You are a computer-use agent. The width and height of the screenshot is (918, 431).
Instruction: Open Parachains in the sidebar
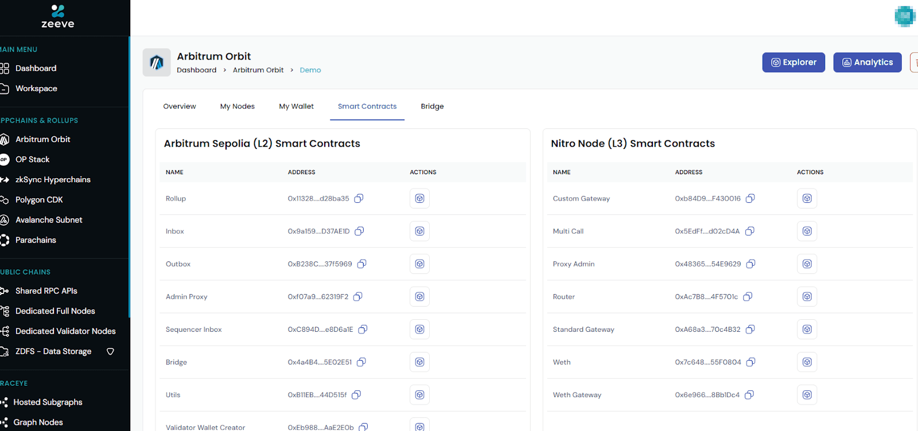point(36,240)
